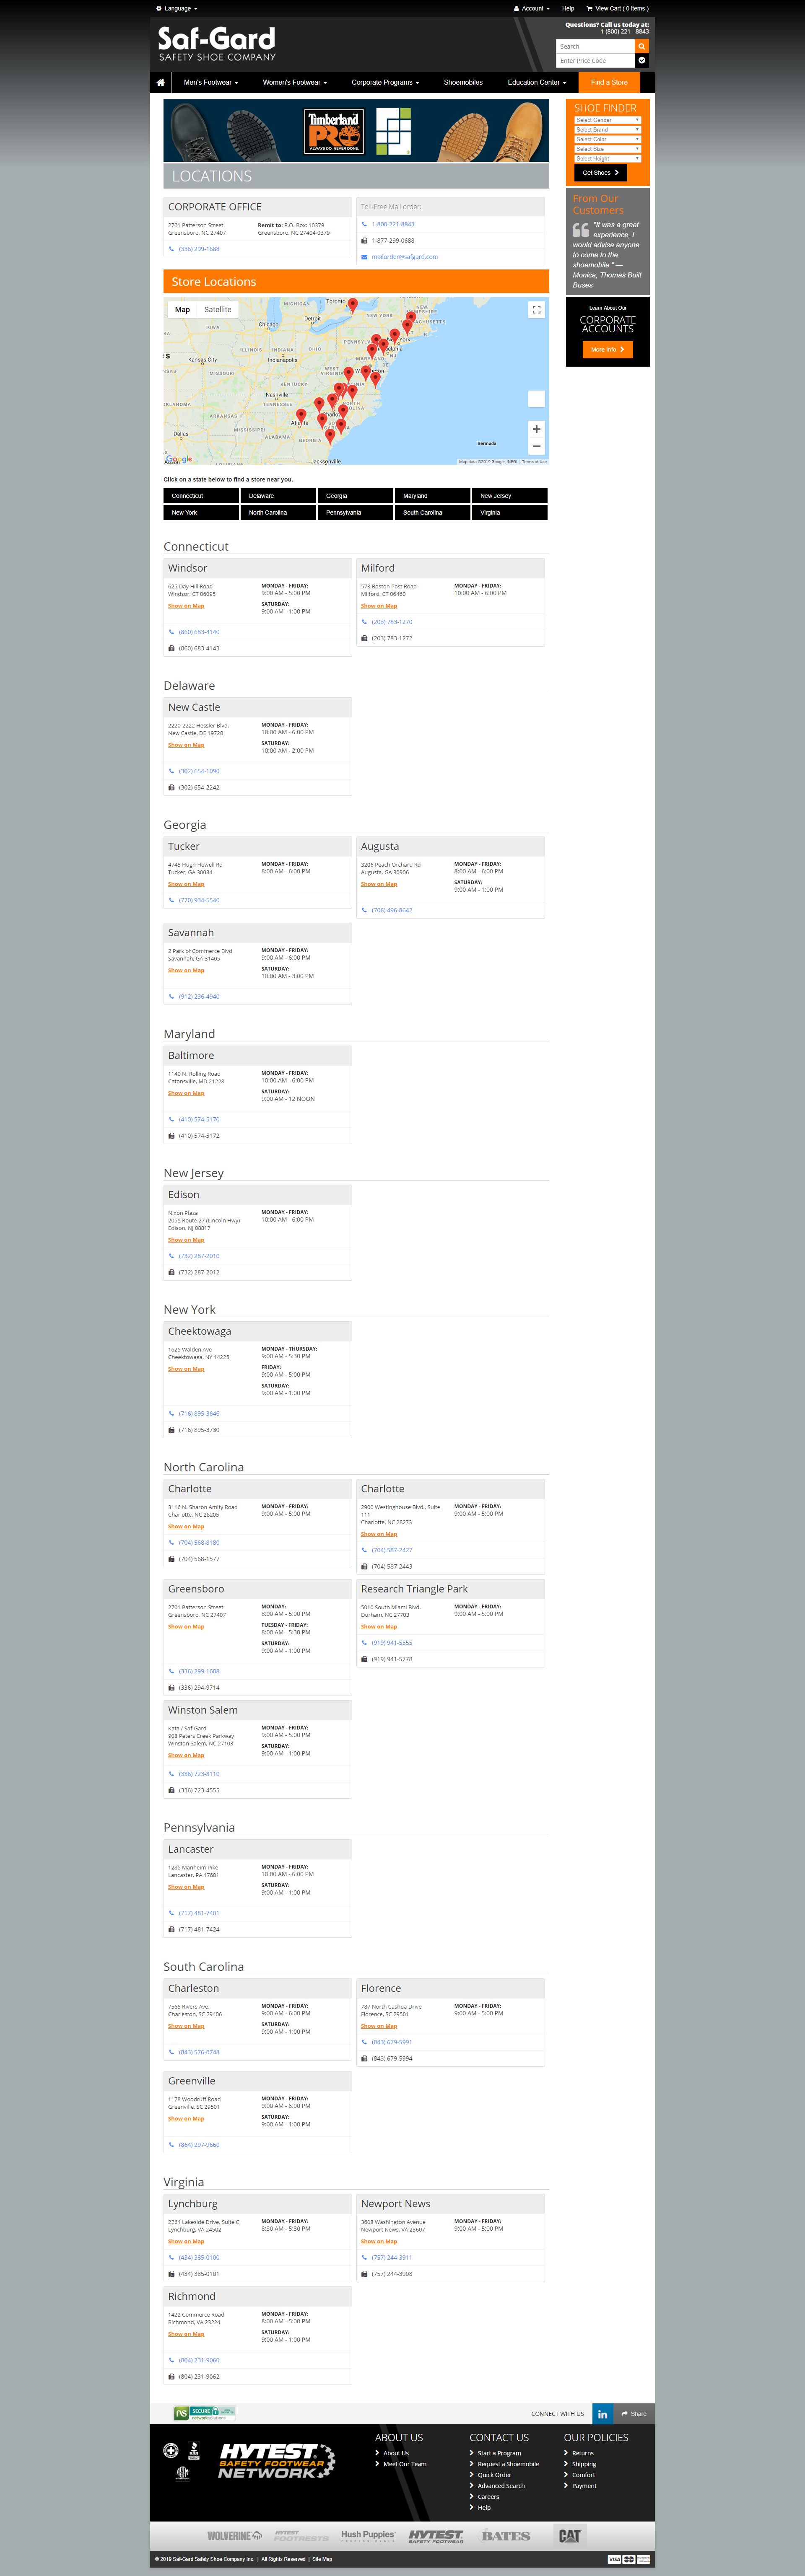Click the Google logo on the map

click(179, 459)
